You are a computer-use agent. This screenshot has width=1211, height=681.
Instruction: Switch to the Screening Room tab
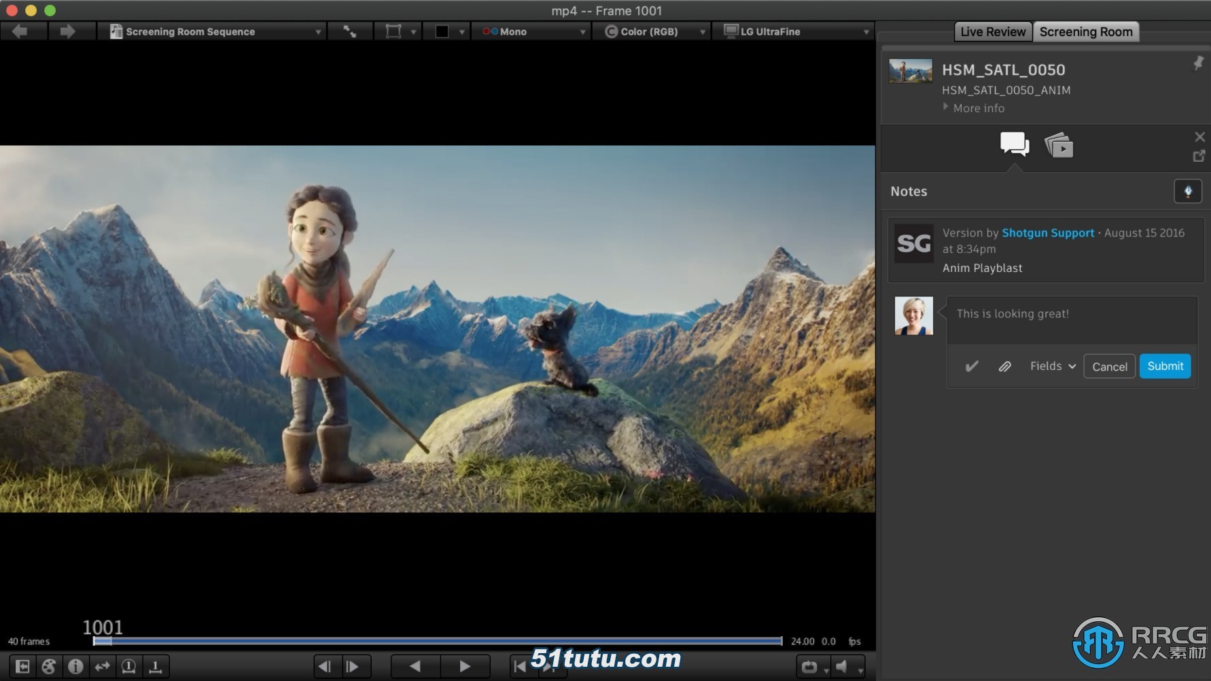pyautogui.click(x=1086, y=31)
